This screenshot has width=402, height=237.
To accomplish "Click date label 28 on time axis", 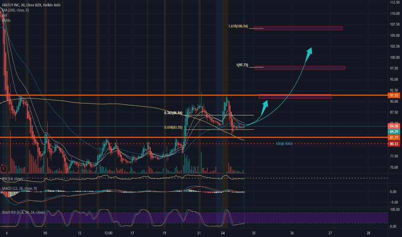I will (368, 233).
